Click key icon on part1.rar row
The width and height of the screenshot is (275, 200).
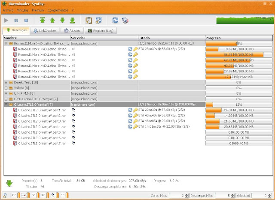[x=135, y=110]
